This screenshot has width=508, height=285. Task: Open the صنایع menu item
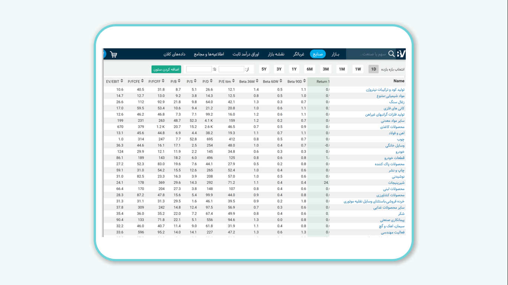pyautogui.click(x=318, y=54)
